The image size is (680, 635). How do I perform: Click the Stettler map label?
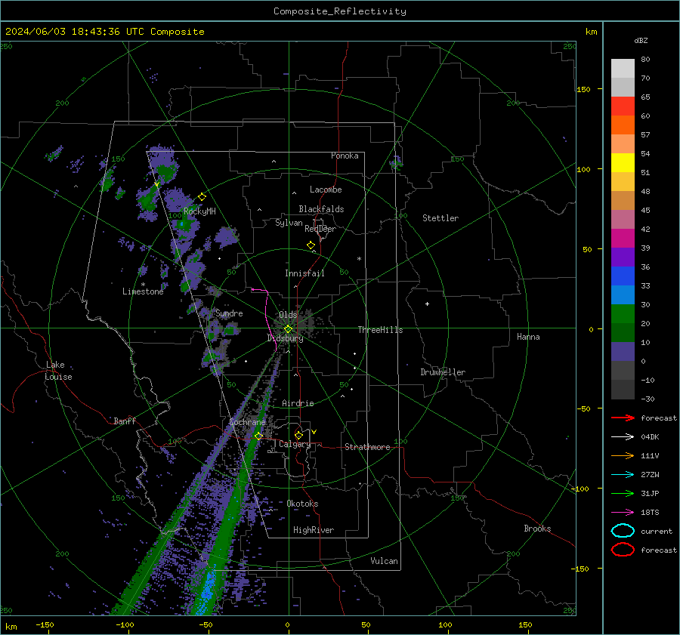[x=440, y=218]
